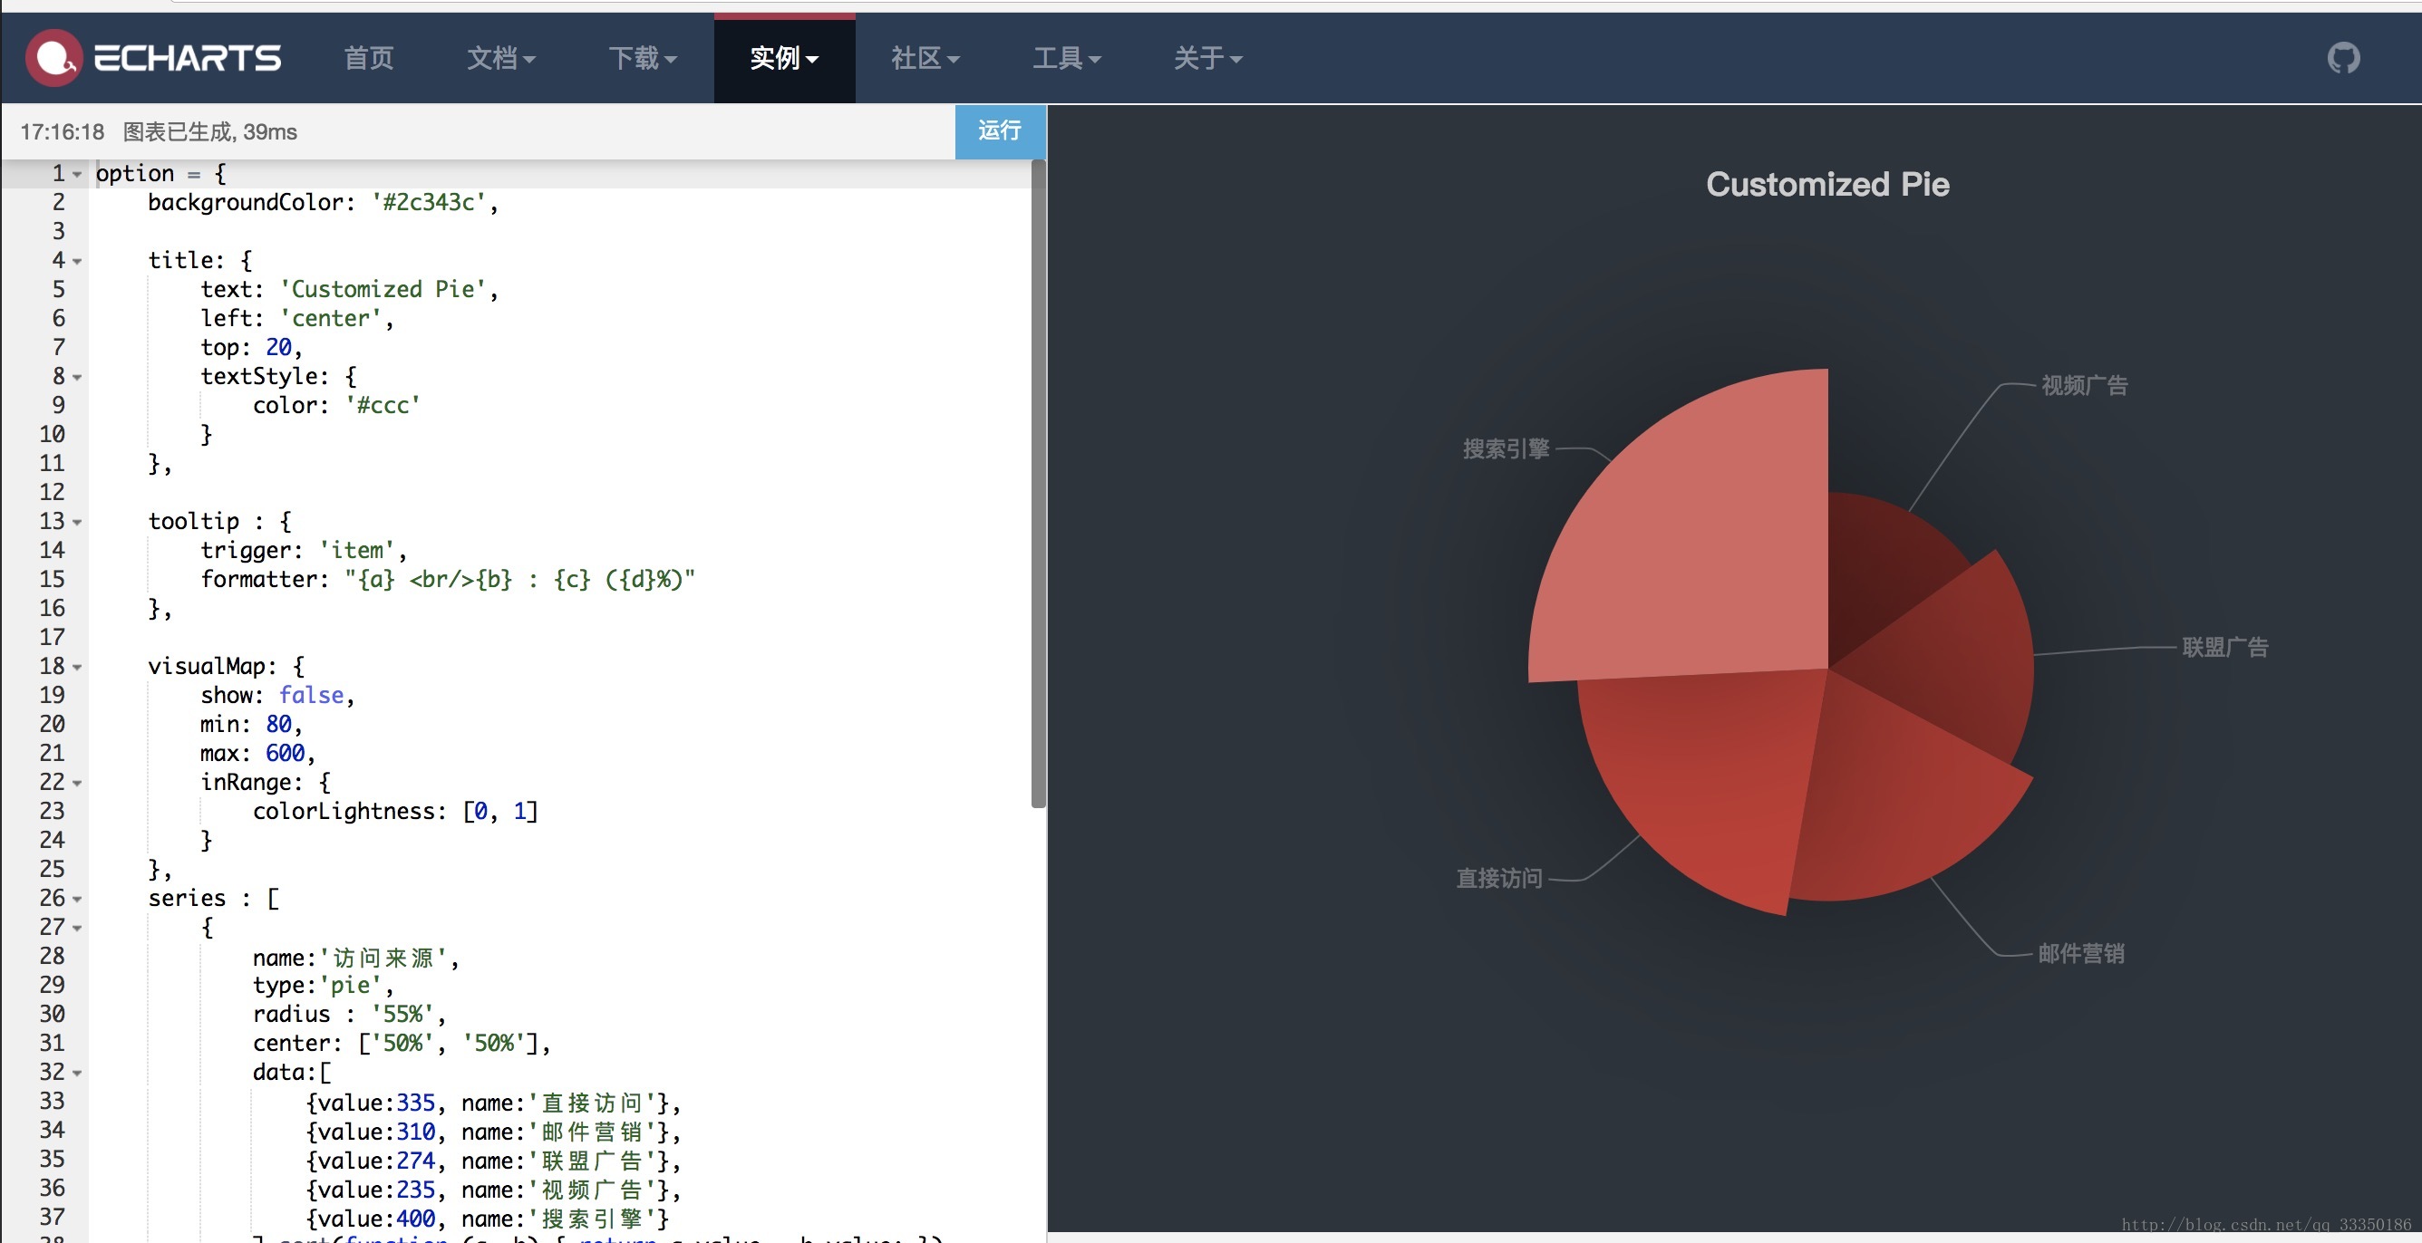The image size is (2422, 1243).
Task: Click the '#ccc' color value in code
Action: tap(383, 405)
